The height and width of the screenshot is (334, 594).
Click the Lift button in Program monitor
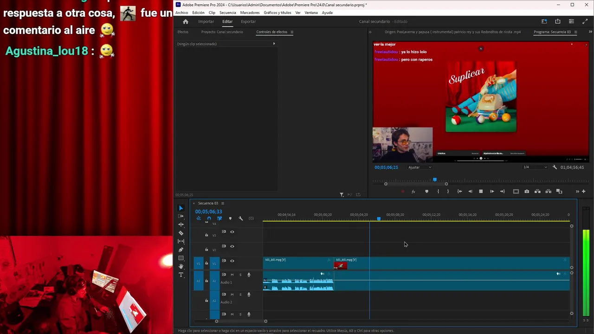pyautogui.click(x=537, y=192)
